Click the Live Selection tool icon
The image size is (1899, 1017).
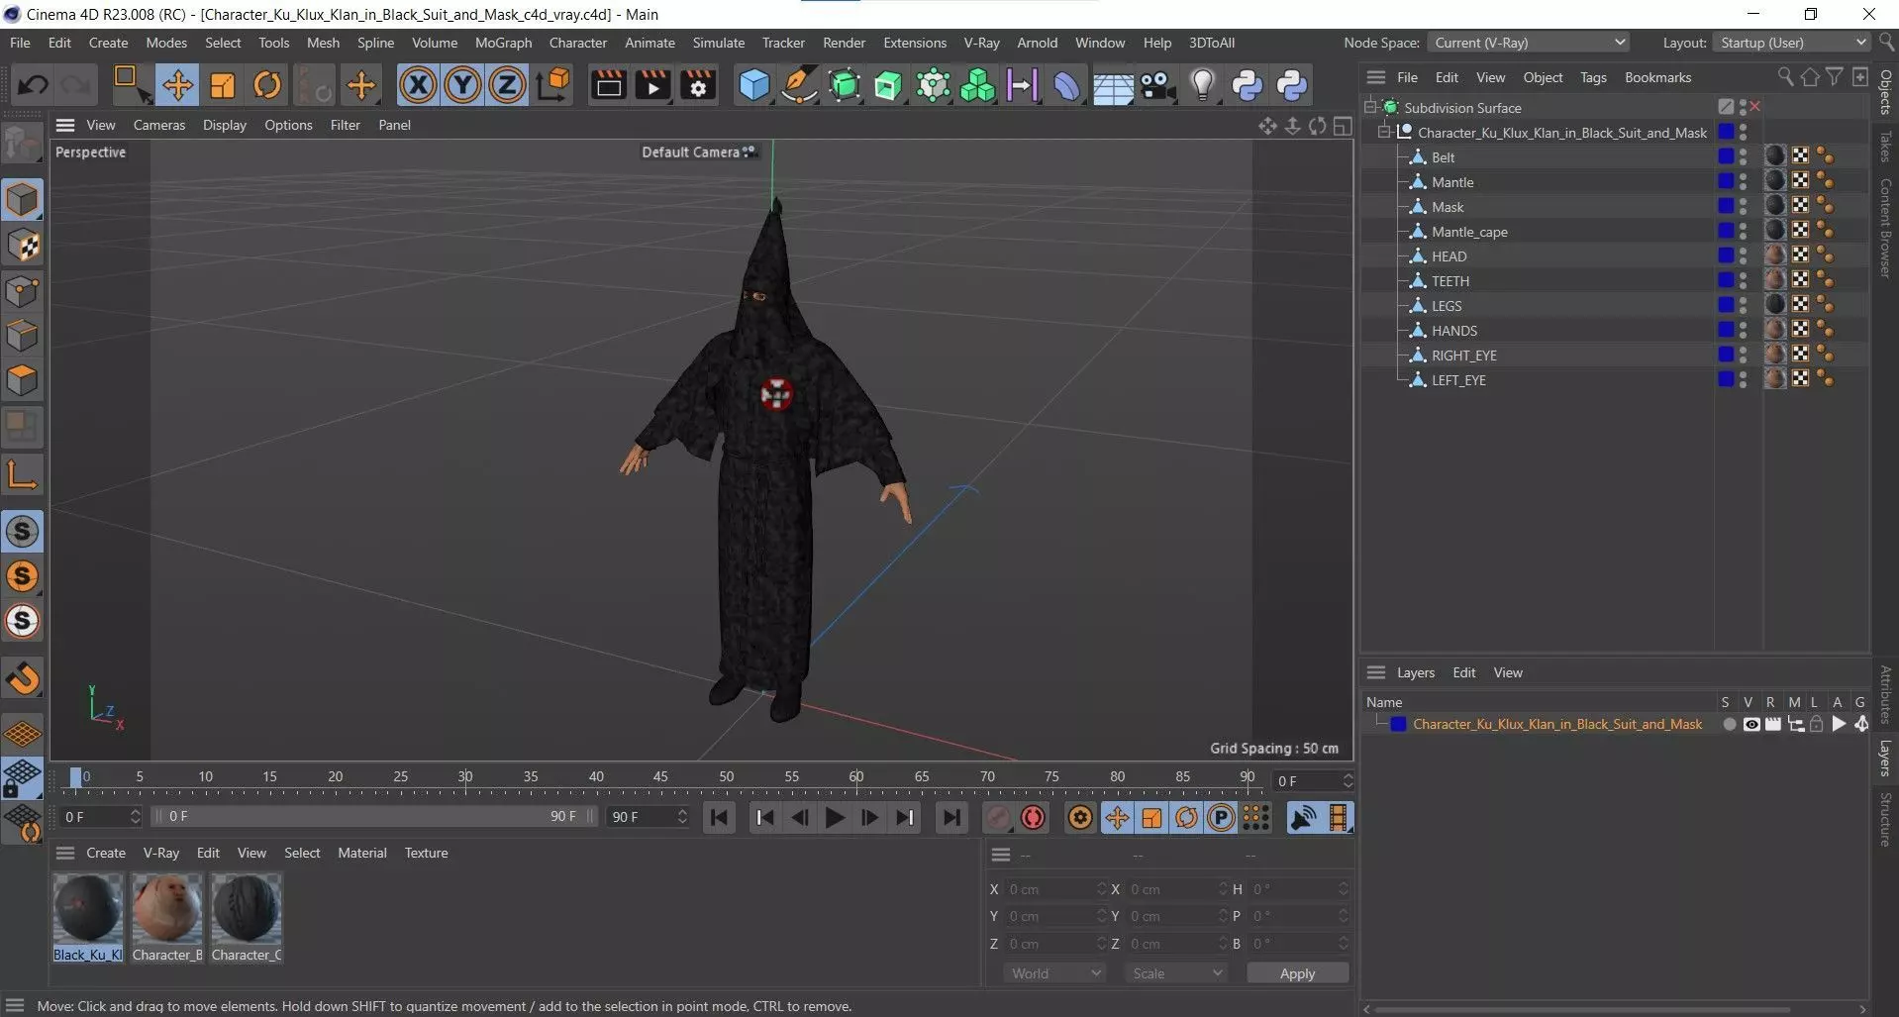(130, 85)
